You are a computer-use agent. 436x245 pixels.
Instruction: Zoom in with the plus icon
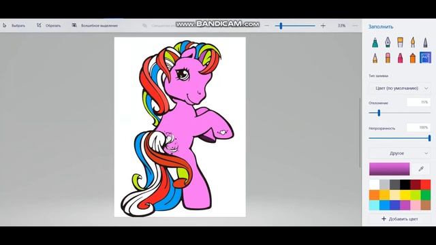[x=323, y=26]
